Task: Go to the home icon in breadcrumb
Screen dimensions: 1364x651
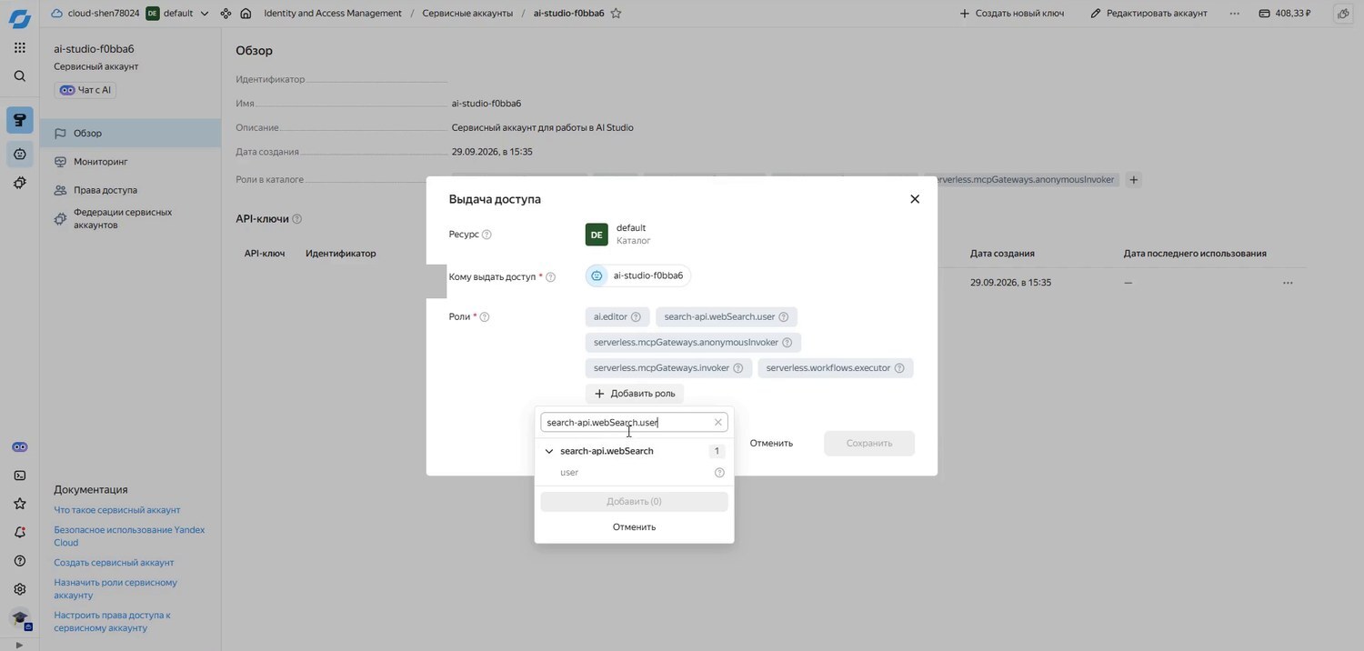Action: (246, 14)
